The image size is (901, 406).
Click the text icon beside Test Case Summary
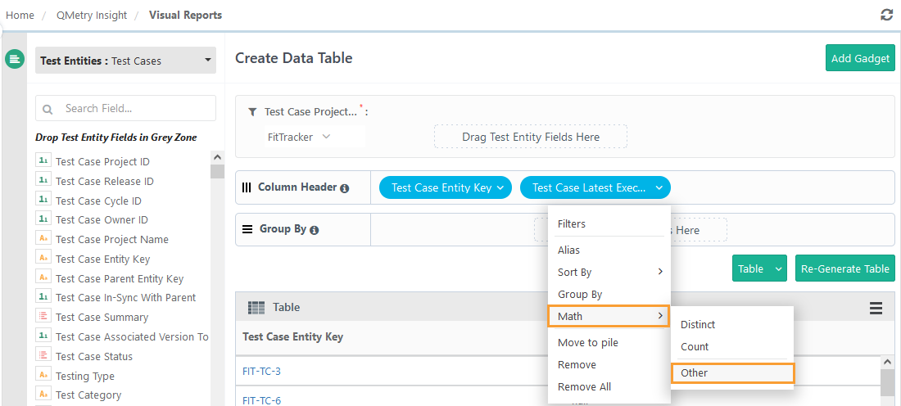coord(43,317)
